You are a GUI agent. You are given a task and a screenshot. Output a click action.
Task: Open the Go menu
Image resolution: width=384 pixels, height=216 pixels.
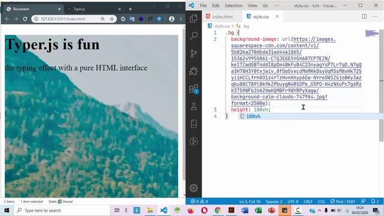[265, 5]
